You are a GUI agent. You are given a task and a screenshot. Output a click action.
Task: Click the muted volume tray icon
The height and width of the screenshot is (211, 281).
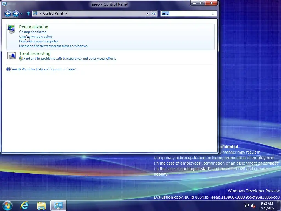coord(253,206)
